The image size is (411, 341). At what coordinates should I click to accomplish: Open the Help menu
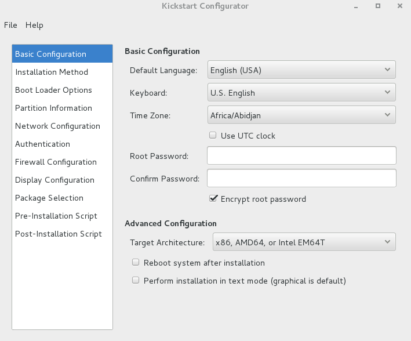click(34, 25)
